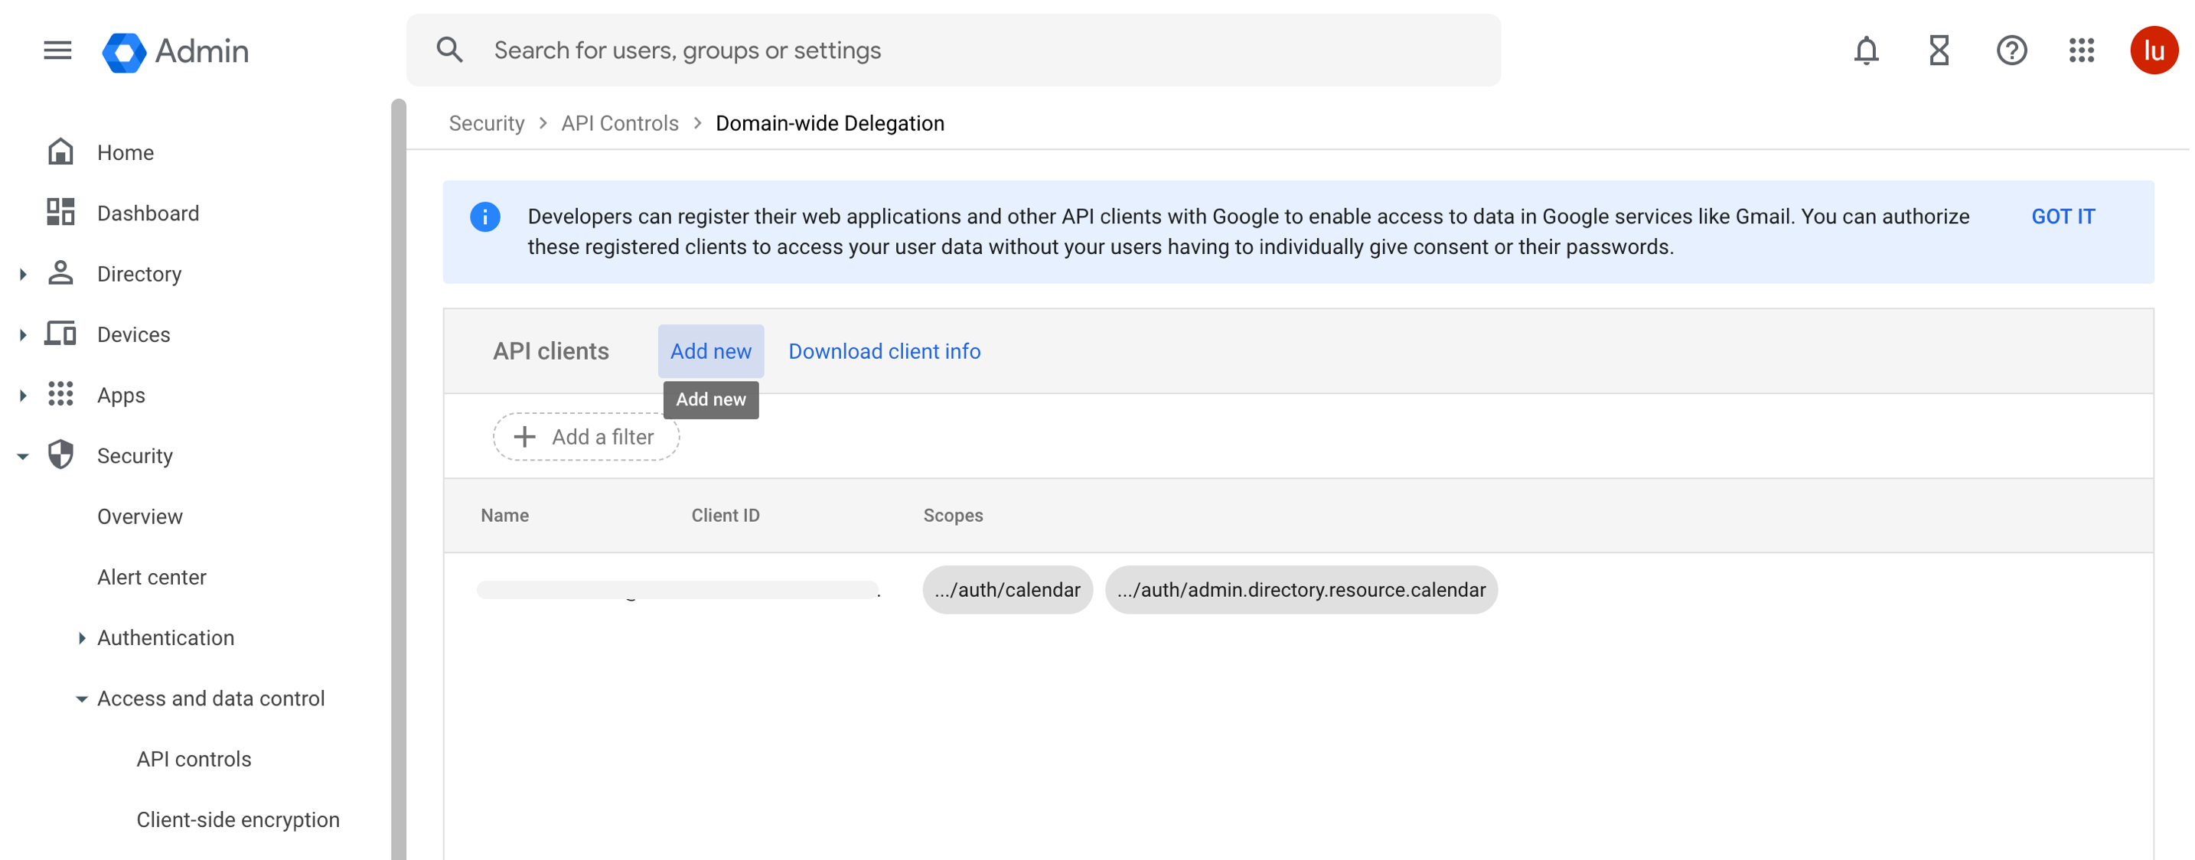This screenshot has height=860, width=2195.
Task: Open the Google apps grid launcher
Action: pos(2082,51)
